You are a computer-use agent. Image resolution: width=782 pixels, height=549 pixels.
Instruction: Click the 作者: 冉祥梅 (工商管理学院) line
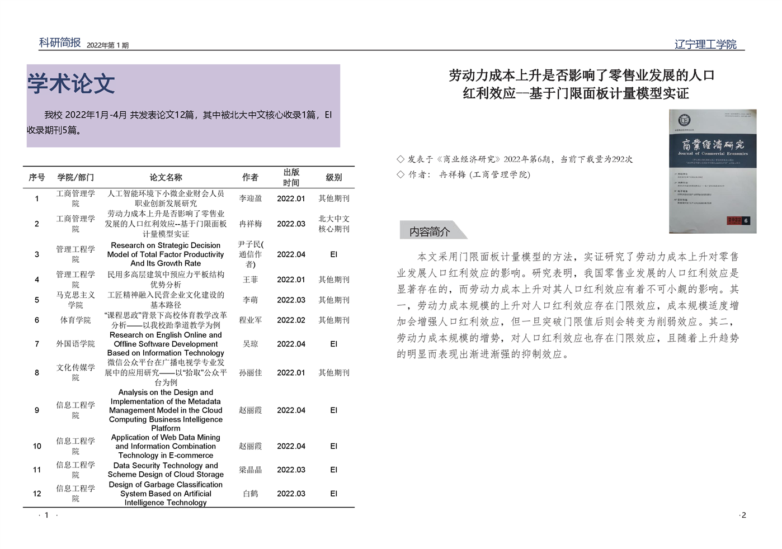click(x=464, y=174)
